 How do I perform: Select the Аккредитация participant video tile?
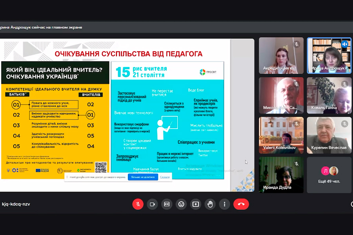point(281,56)
